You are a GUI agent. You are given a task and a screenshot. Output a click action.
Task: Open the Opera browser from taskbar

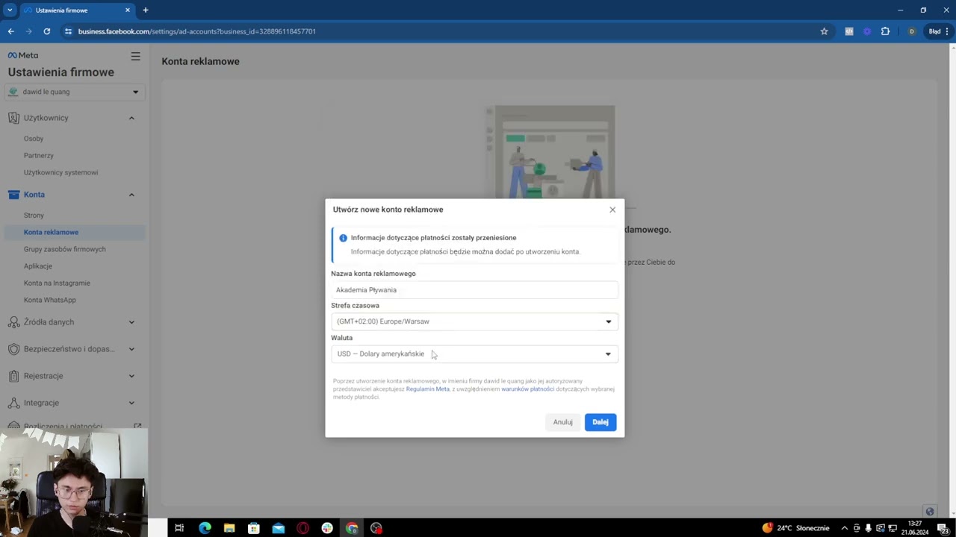[x=302, y=528]
